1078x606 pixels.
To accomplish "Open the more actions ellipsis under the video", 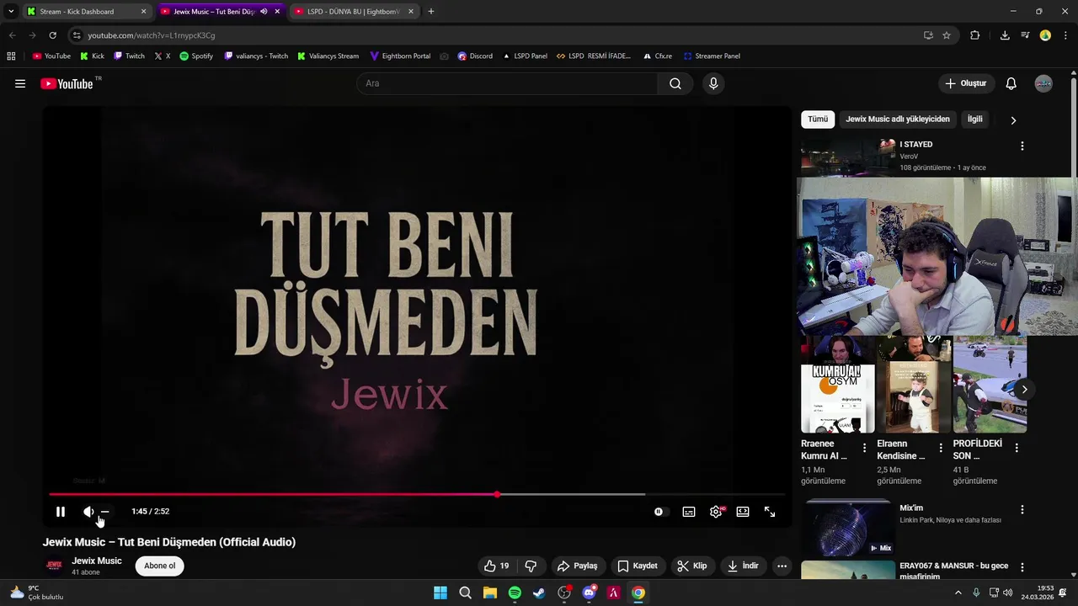I will click(x=782, y=566).
